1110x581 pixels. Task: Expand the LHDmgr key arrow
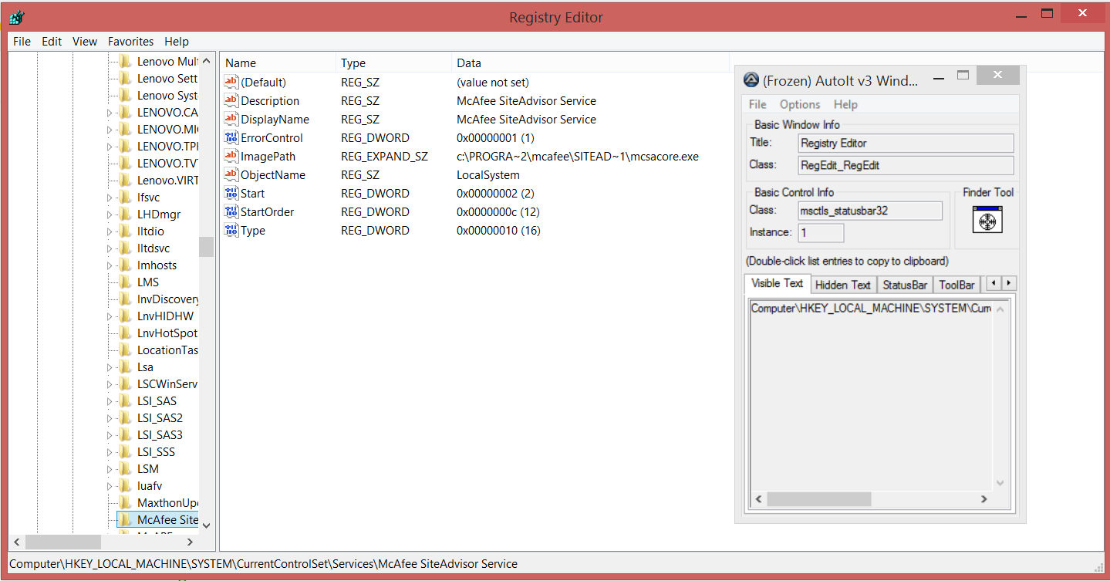pos(109,214)
